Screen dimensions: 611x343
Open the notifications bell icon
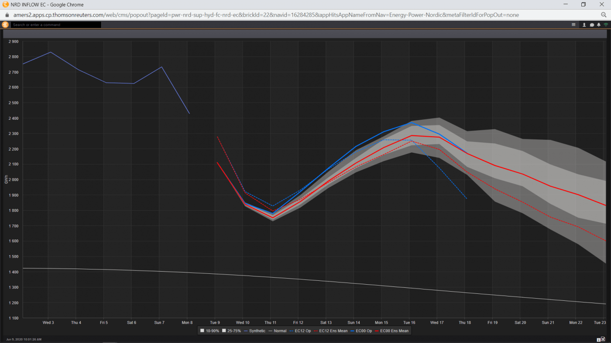pyautogui.click(x=599, y=25)
